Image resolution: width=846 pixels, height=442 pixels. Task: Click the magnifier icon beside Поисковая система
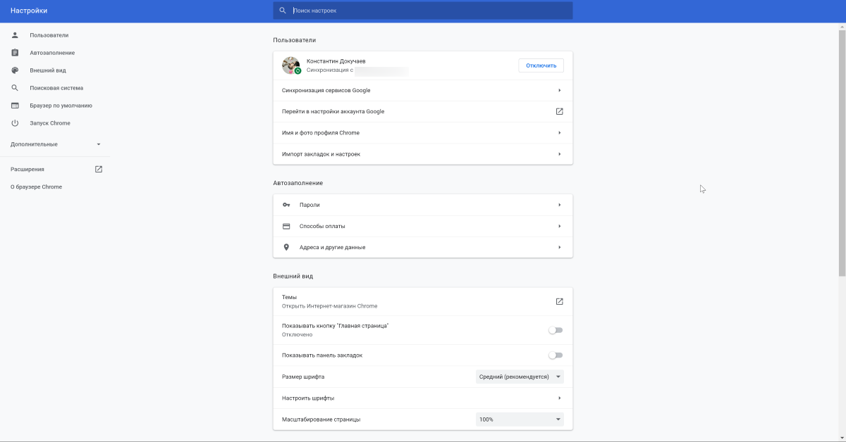pos(15,88)
